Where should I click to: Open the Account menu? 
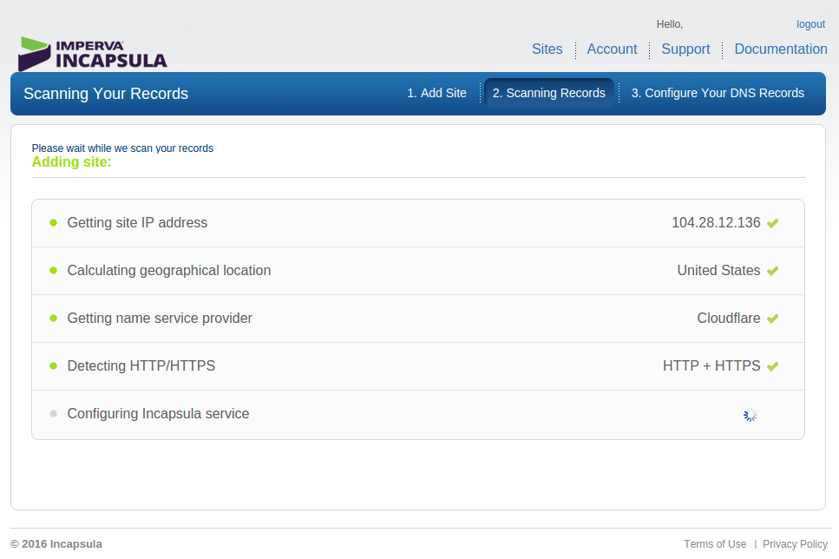pos(612,49)
